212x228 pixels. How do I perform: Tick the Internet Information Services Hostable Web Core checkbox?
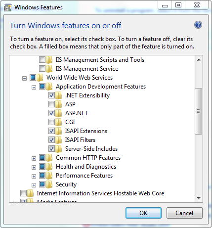(x=23, y=193)
